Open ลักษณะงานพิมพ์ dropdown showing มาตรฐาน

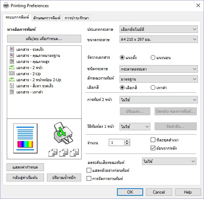[159, 79]
